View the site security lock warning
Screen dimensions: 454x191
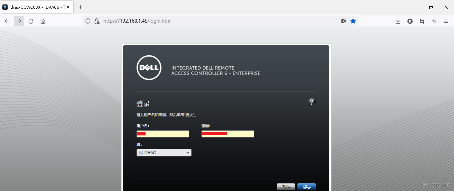(97, 21)
